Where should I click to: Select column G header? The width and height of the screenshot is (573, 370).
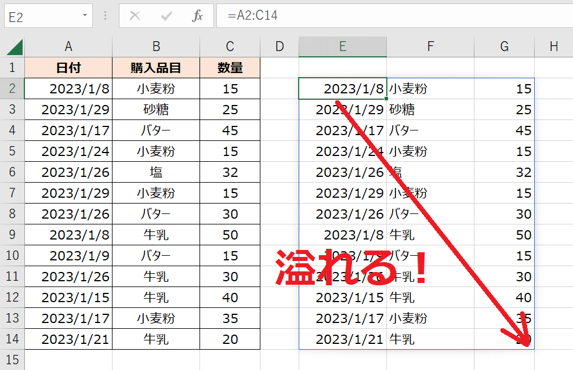(x=504, y=47)
